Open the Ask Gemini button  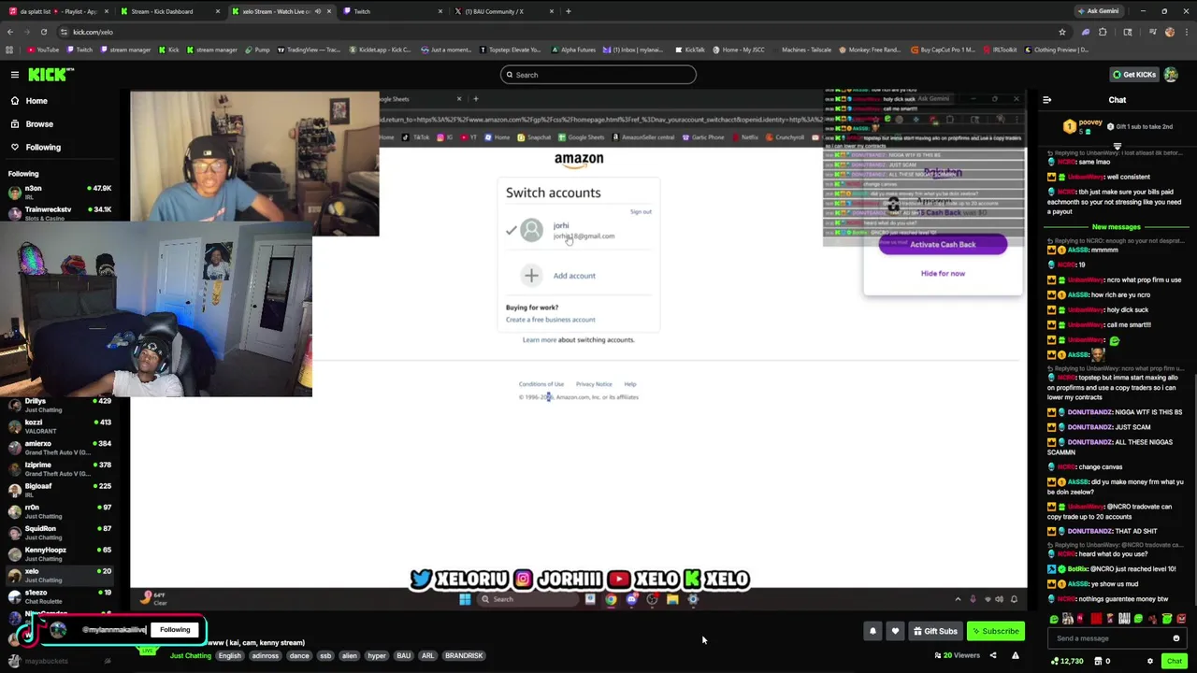pos(1098,11)
